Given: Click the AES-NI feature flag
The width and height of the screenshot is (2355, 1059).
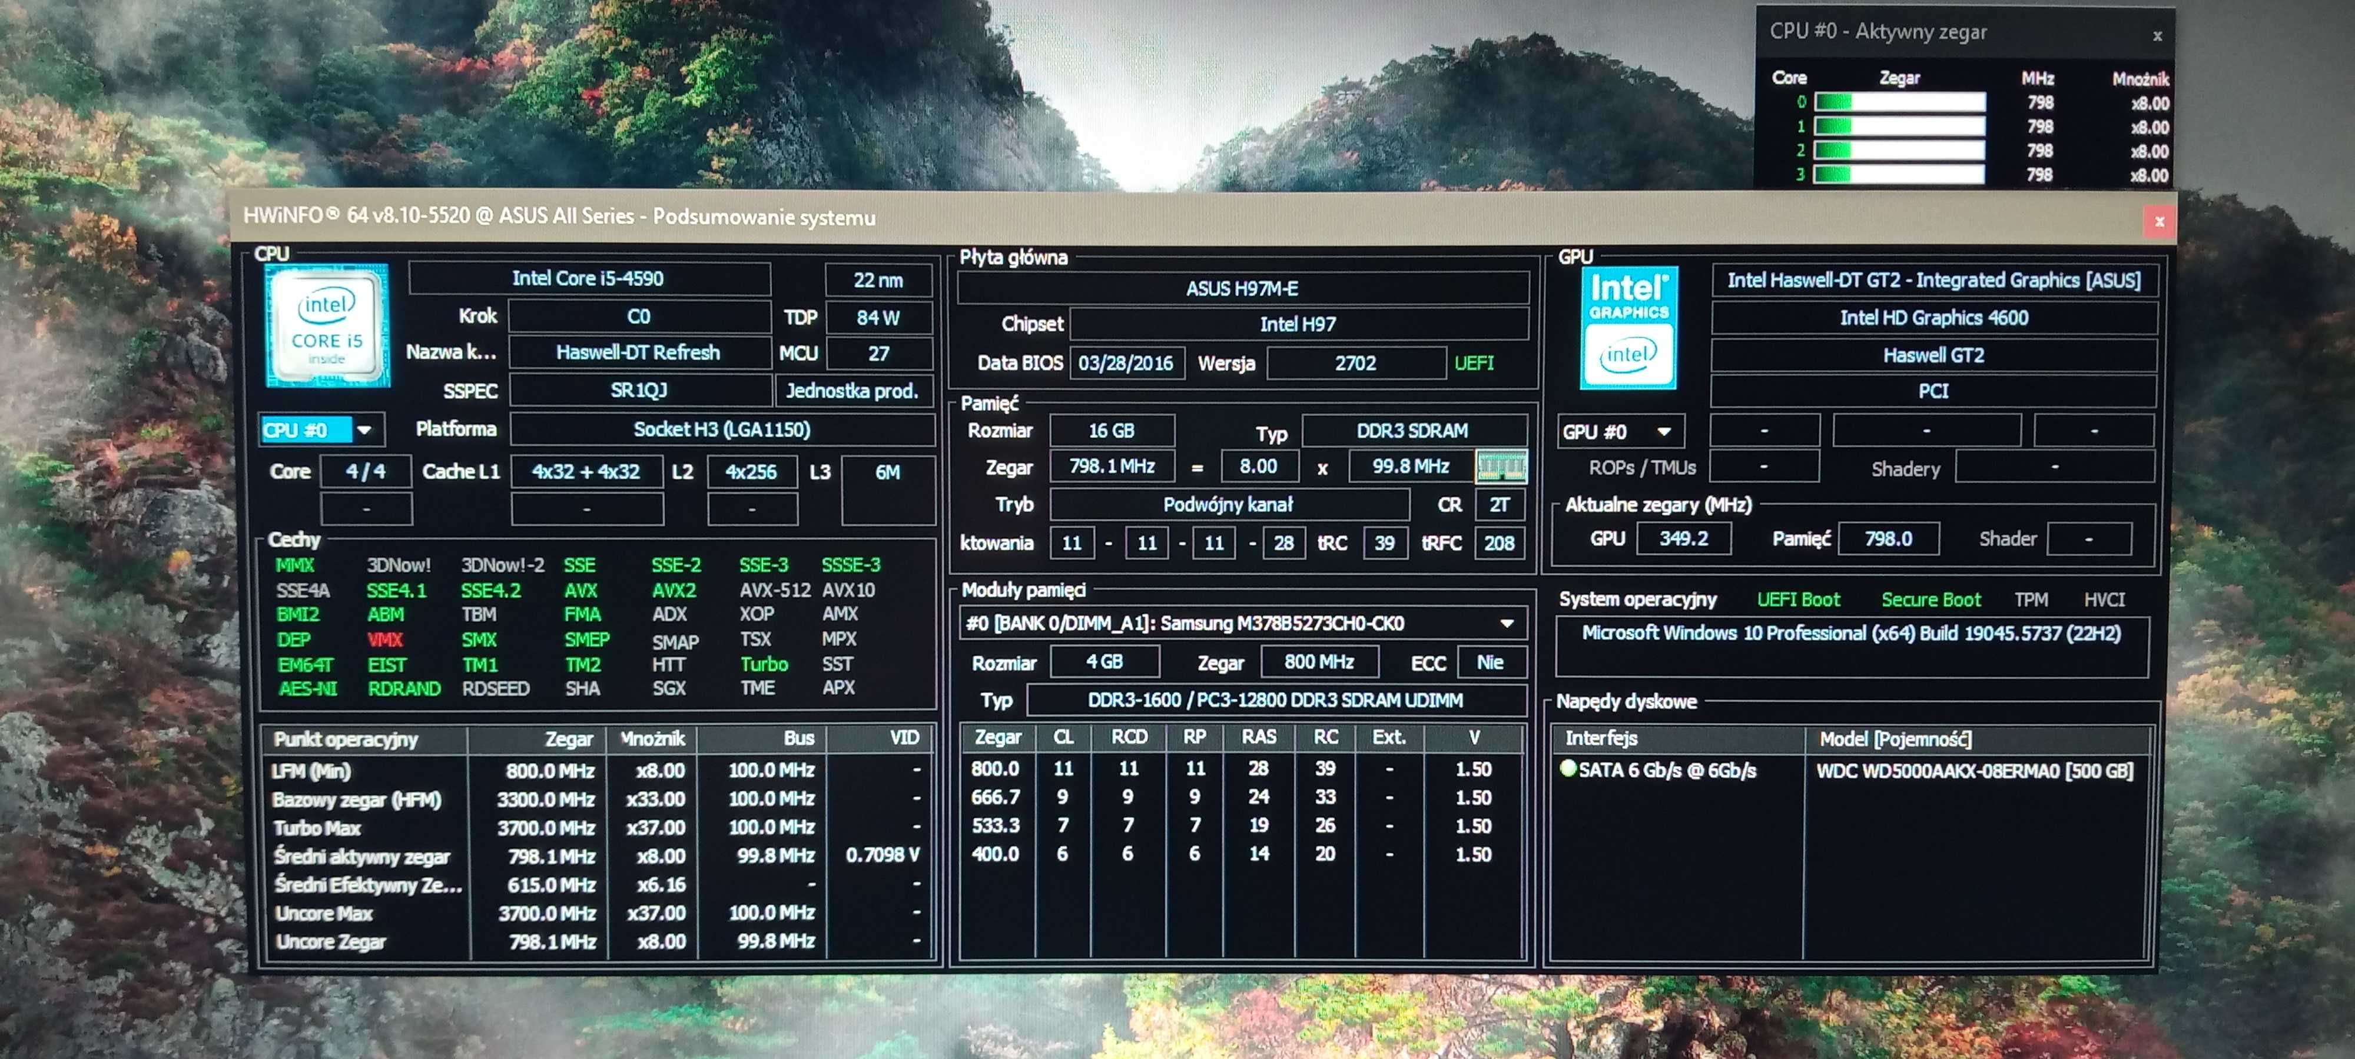Looking at the screenshot, I should pos(308,689).
